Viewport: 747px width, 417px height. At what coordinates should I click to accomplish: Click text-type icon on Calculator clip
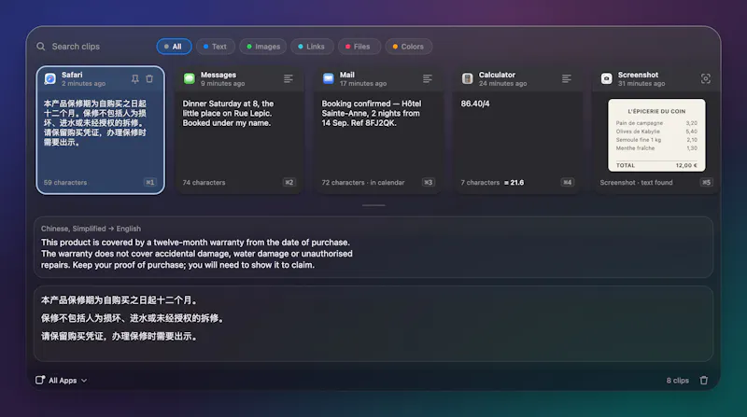coord(567,78)
